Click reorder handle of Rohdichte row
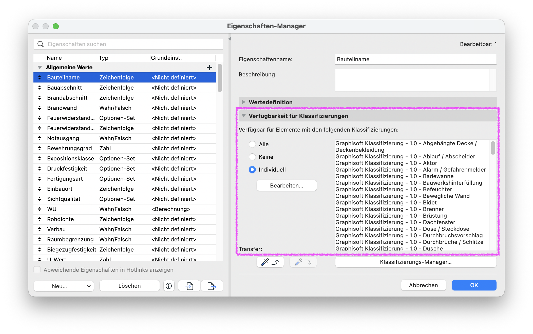 40,219
